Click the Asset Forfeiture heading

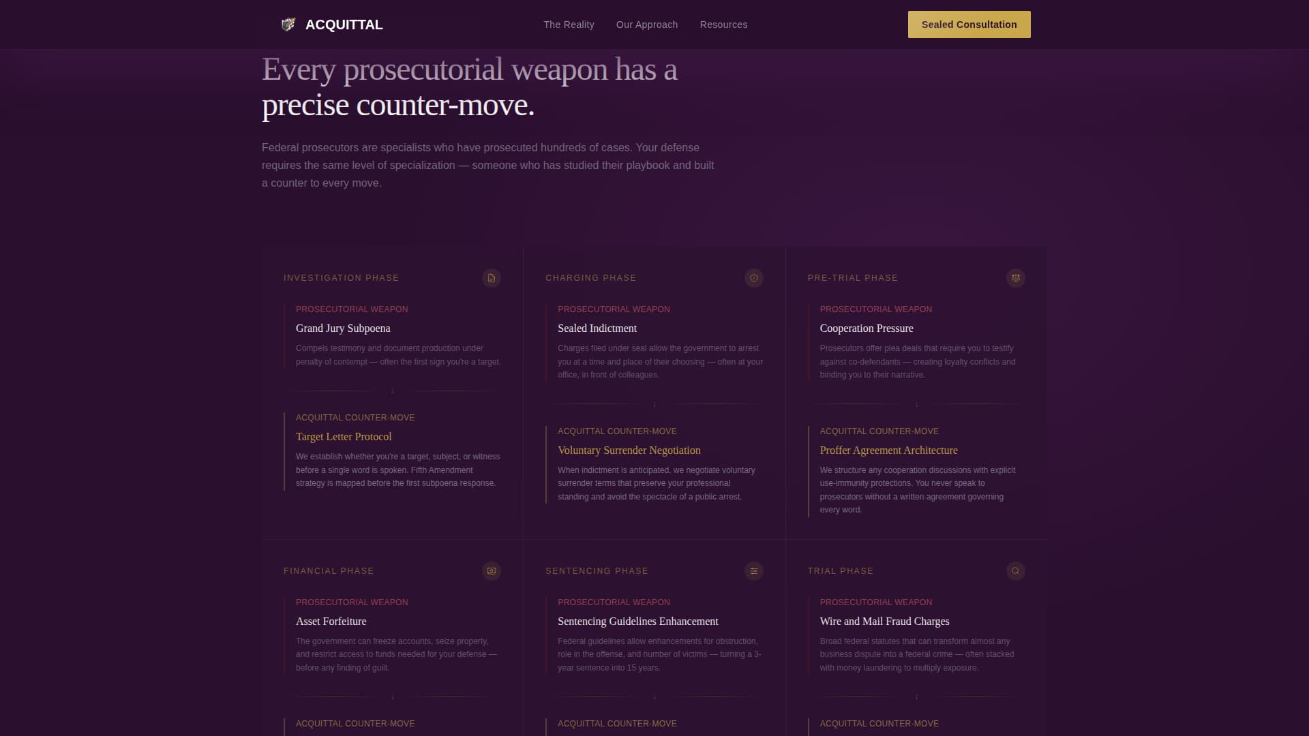(331, 622)
